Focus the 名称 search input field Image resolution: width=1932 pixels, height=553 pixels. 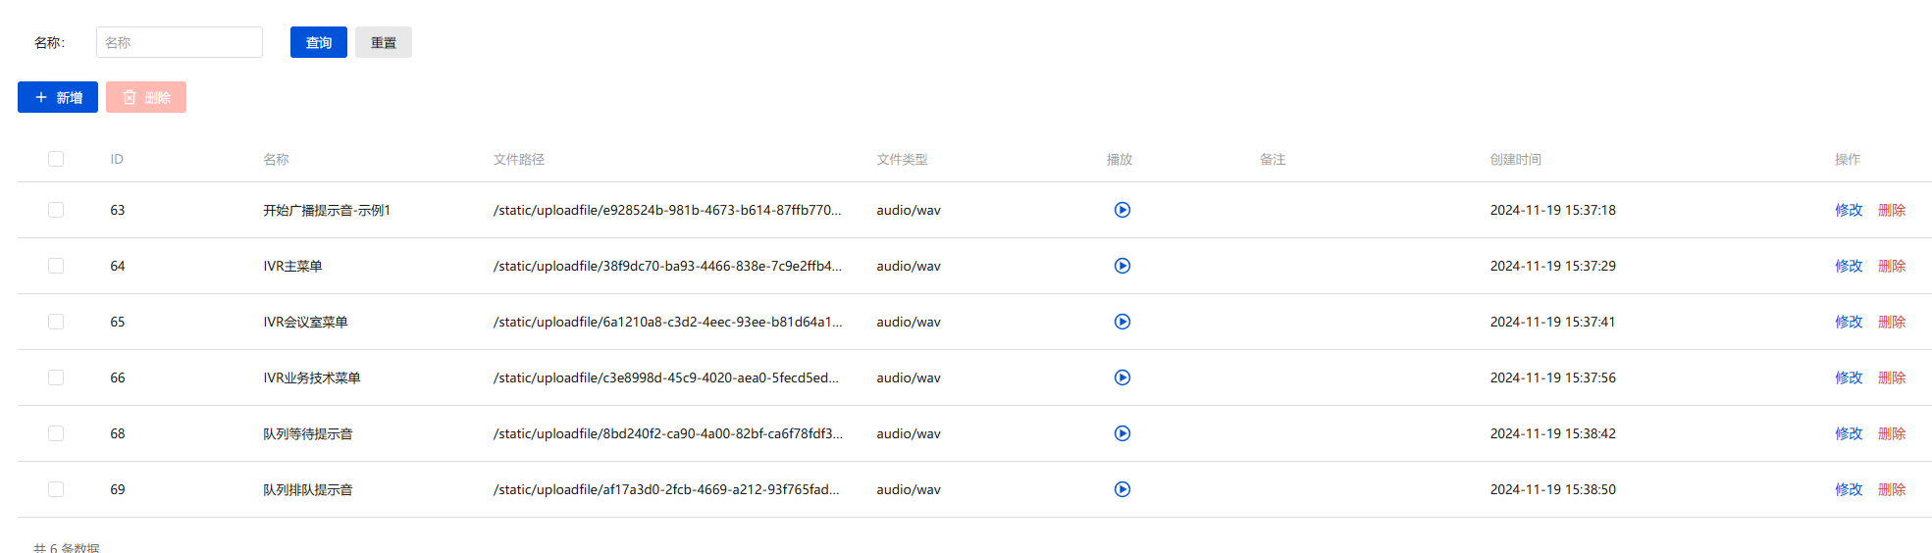(x=180, y=42)
